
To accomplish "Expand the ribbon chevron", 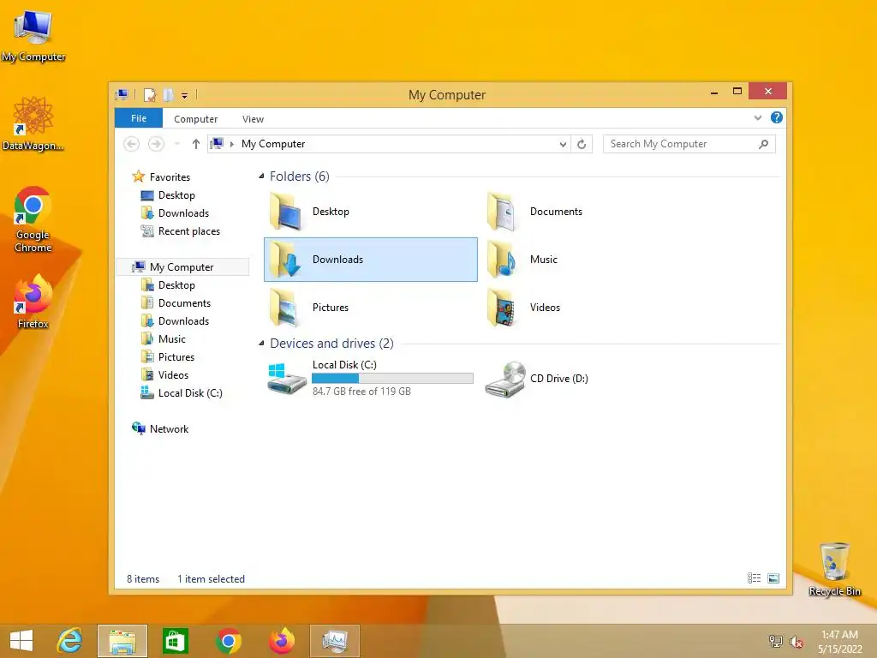I will click(x=758, y=117).
